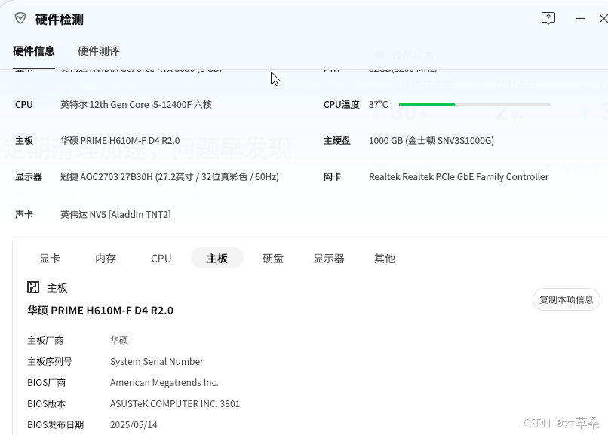608x435 pixels.
Task: Switch to the 硬件测评 tab
Action: point(99,51)
